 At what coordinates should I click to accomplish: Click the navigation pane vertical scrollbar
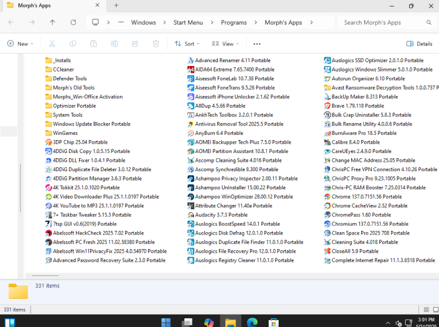[20, 188]
